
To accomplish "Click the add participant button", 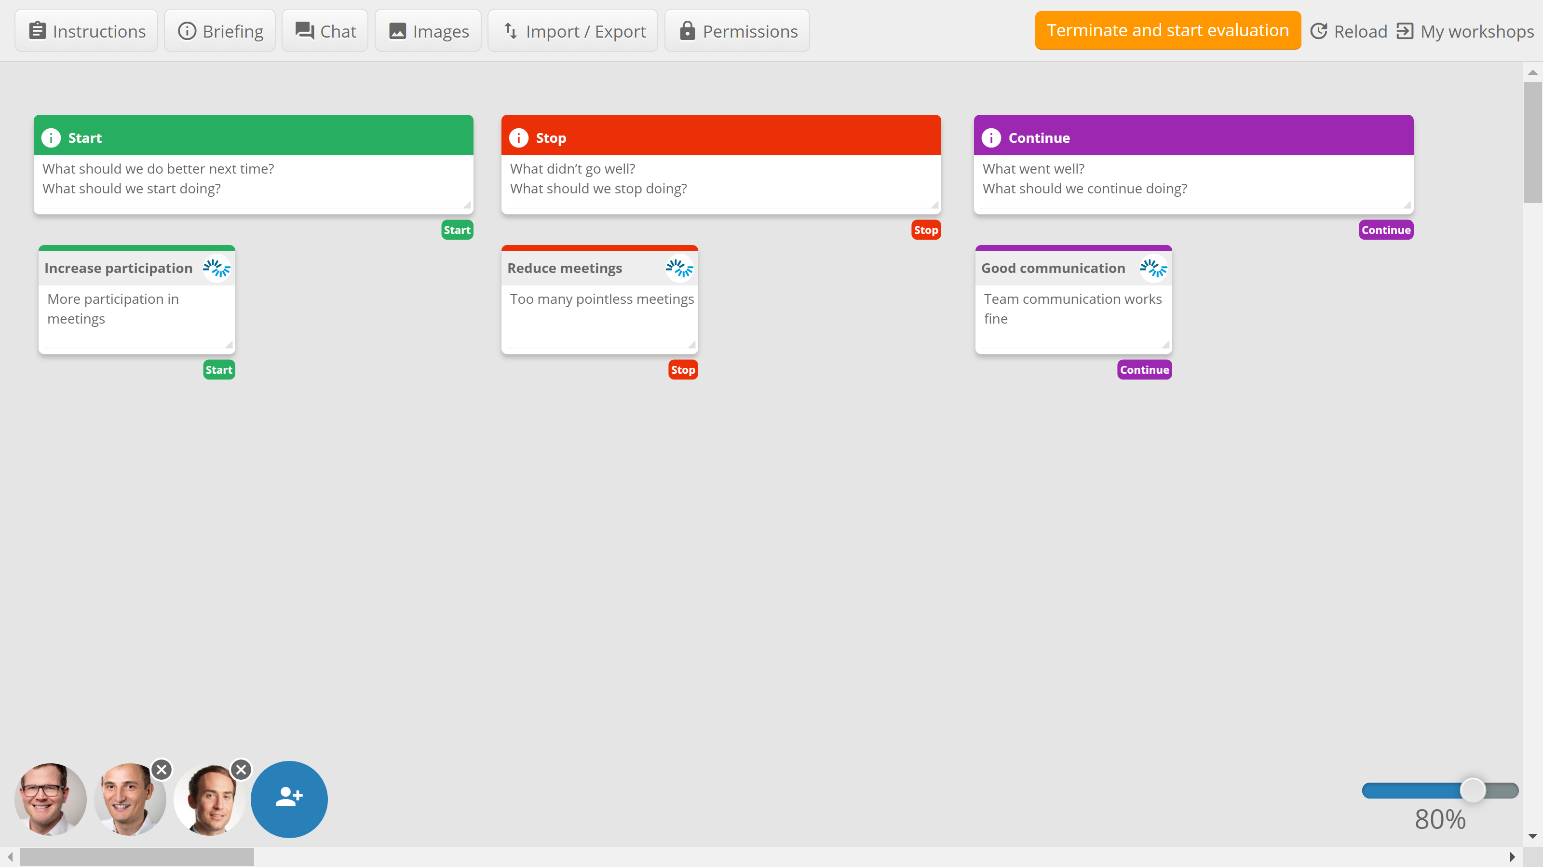I will click(x=289, y=799).
